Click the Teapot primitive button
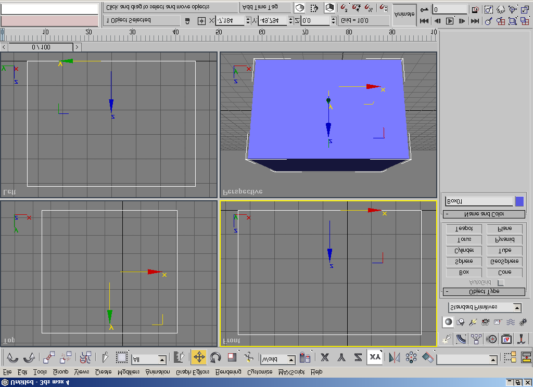This screenshot has height=387, width=533. coord(464,229)
